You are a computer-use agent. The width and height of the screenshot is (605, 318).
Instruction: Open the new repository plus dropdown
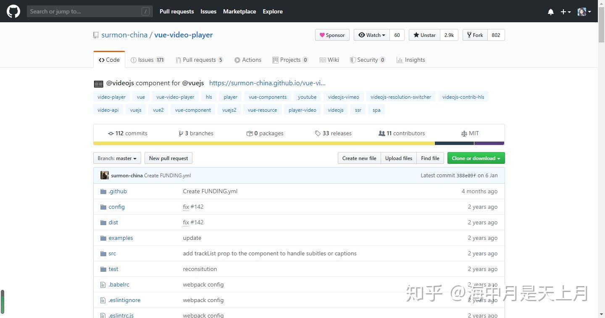coord(566,11)
